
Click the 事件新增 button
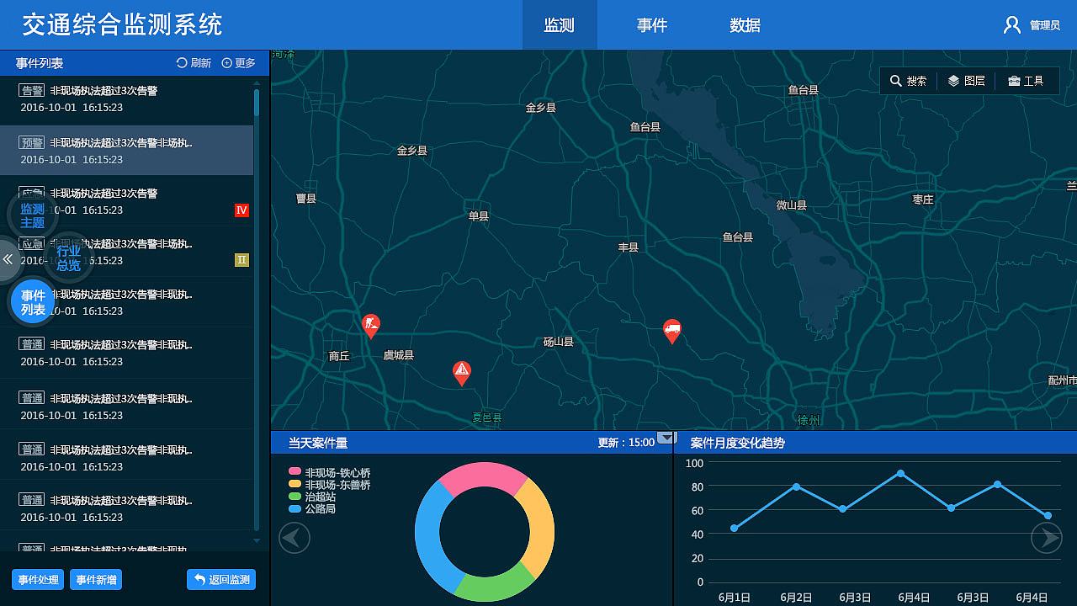click(x=96, y=579)
